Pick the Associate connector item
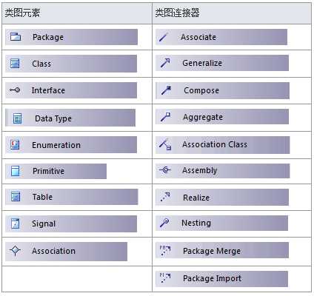314x296 pixels. coord(221,37)
